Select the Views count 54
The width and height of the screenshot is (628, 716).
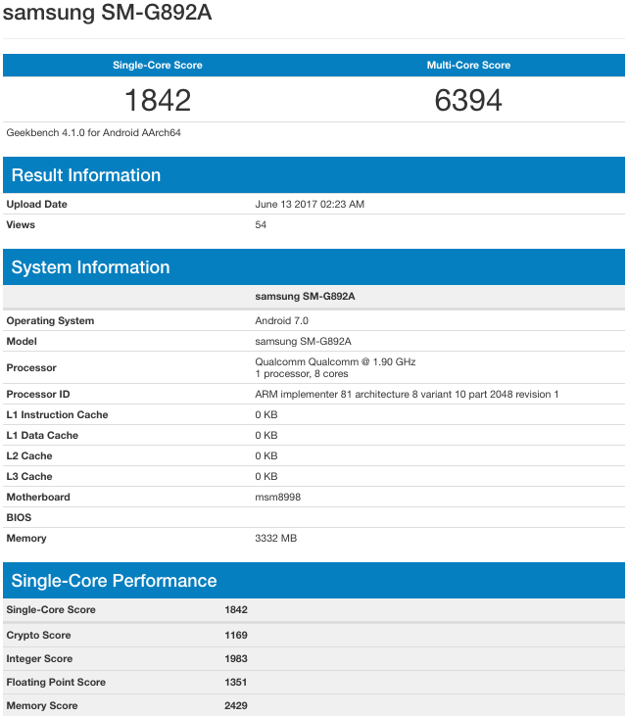point(261,224)
